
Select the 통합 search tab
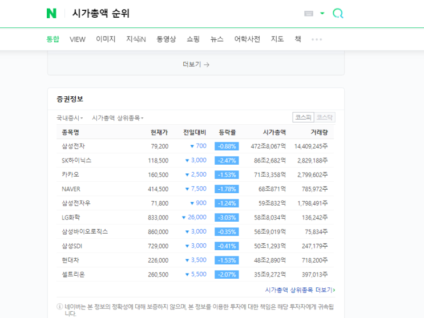click(x=53, y=39)
